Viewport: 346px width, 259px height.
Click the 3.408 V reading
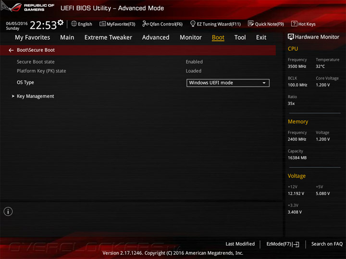click(x=295, y=212)
